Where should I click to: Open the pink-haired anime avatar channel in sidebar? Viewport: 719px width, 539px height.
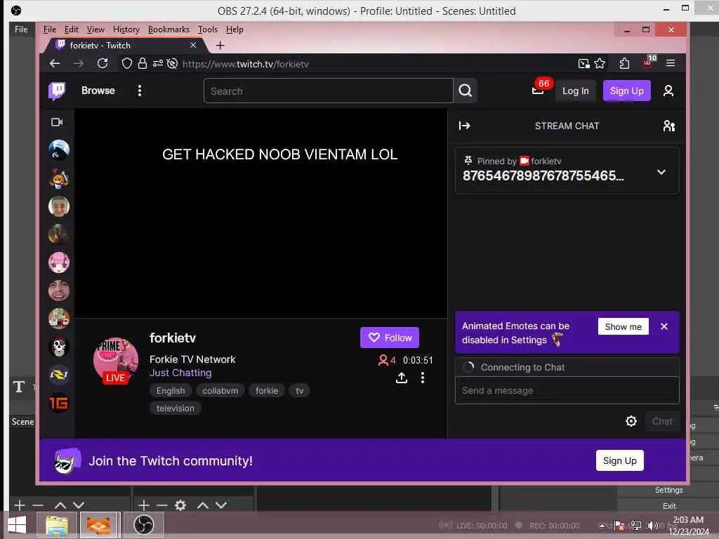59,262
